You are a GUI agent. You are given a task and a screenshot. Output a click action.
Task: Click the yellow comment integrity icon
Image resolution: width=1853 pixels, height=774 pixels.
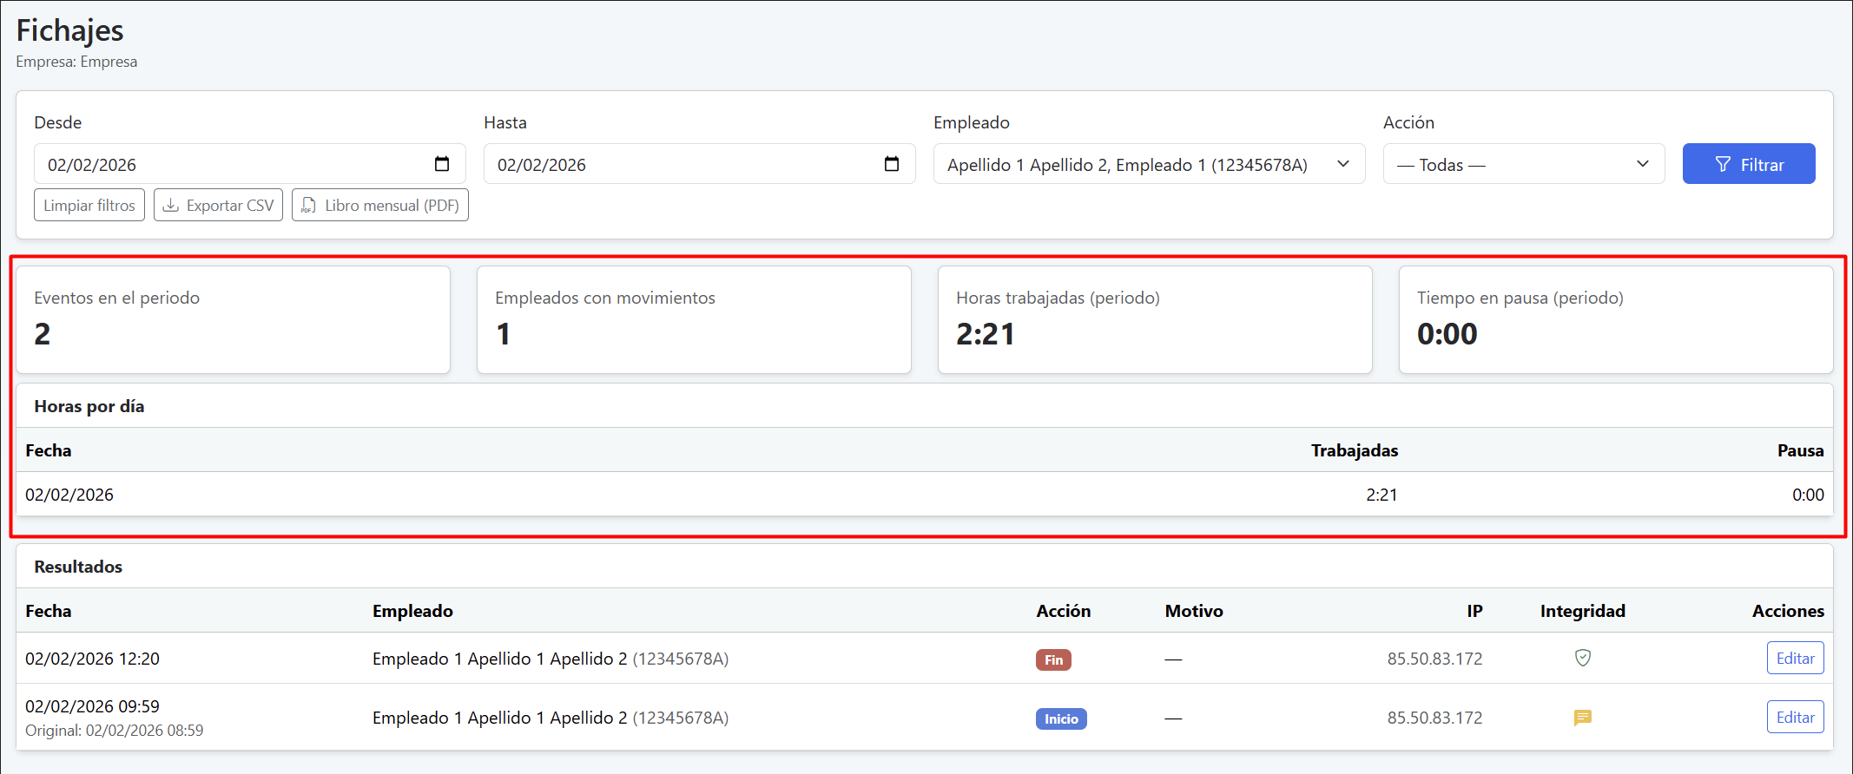click(x=1582, y=718)
